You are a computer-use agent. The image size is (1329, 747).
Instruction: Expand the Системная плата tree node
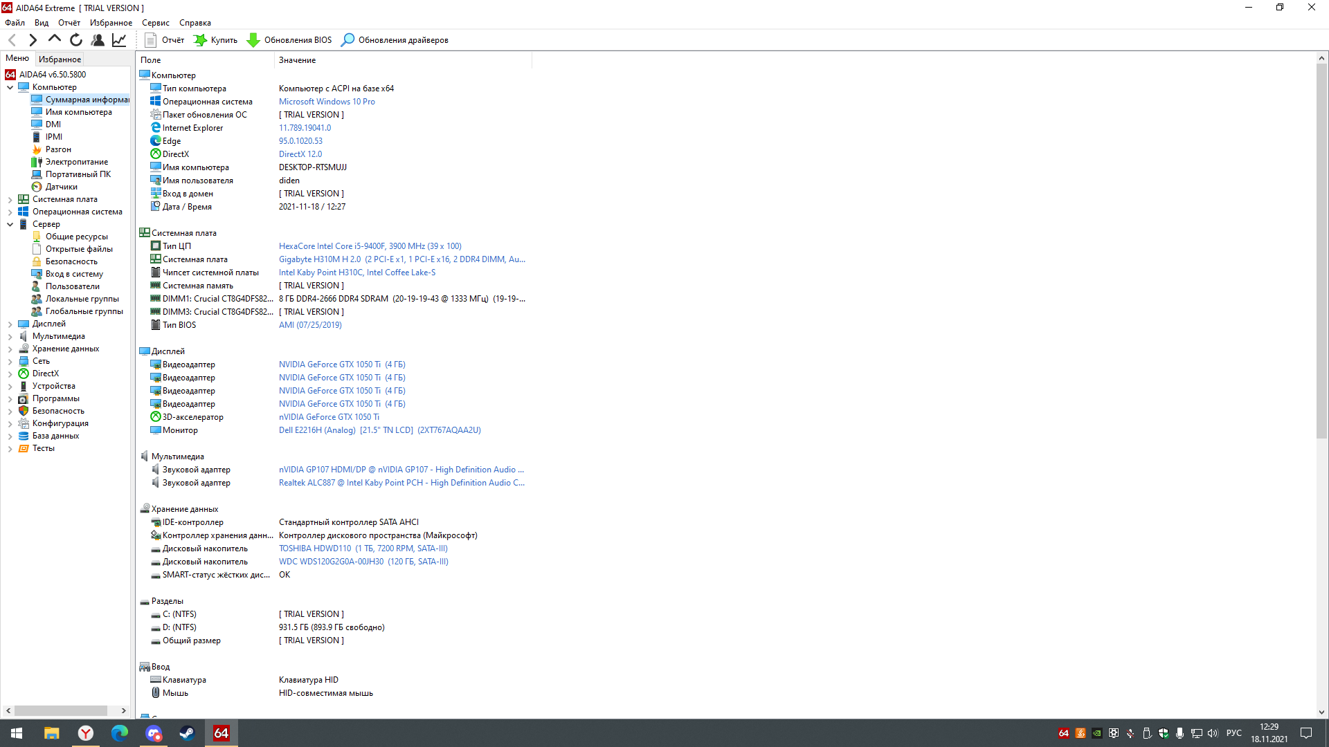pos(10,199)
